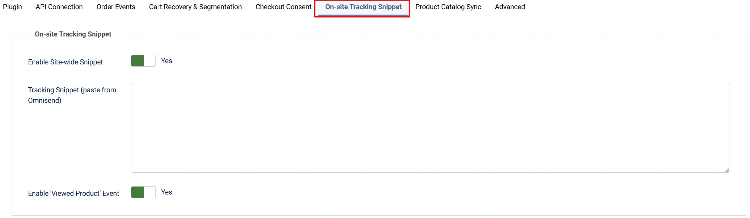Toggle the Enable Site-wide Snippet switch

[143, 61]
